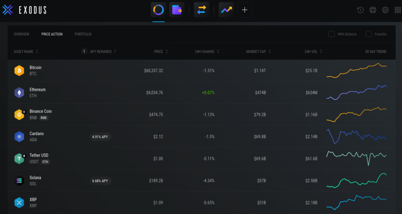
Task: Click the APY Rewards info icon
Action: pos(84,51)
